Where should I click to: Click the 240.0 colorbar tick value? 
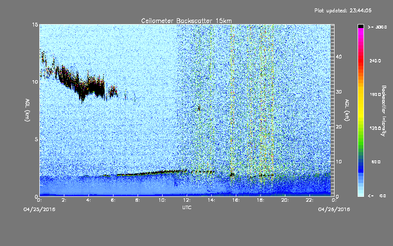375,61
